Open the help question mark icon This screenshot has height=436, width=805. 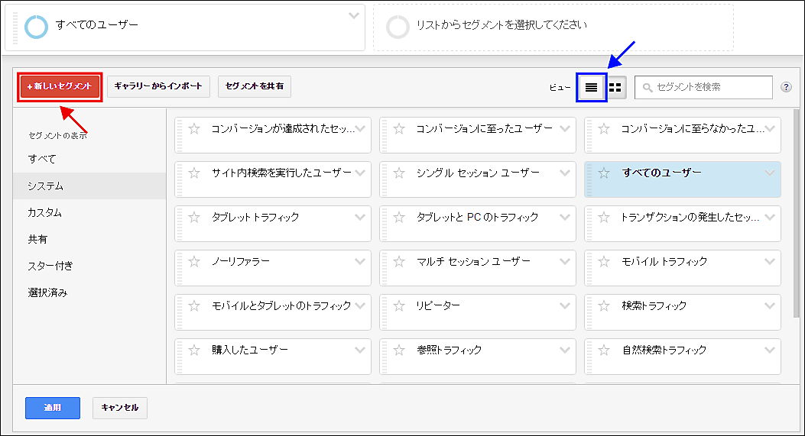[x=786, y=87]
